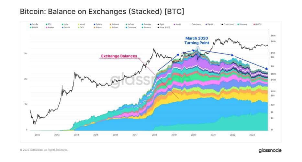302x162 pixels.
Task: Click the glassnode logo at bottom right
Action: 270,150
